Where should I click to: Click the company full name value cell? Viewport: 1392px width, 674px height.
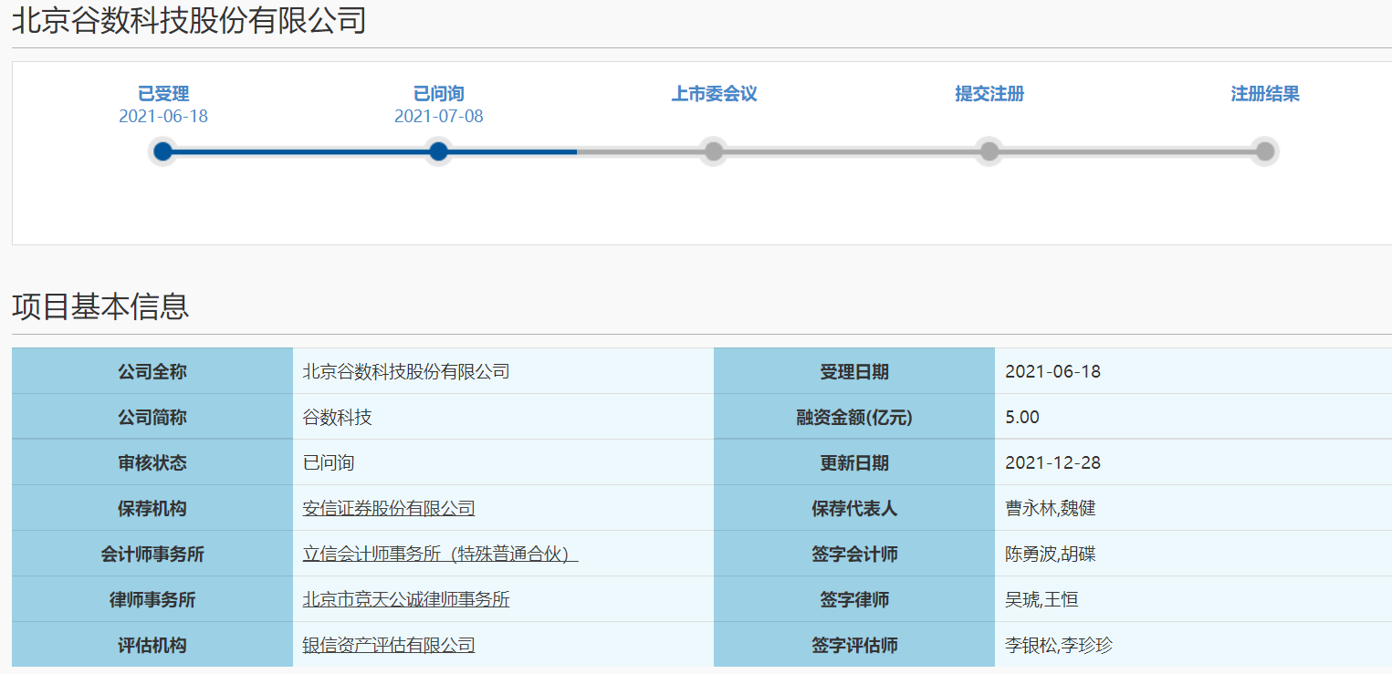tap(503, 371)
